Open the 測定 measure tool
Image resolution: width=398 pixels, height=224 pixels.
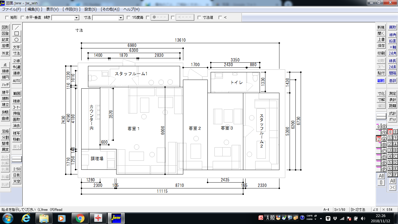click(392, 93)
